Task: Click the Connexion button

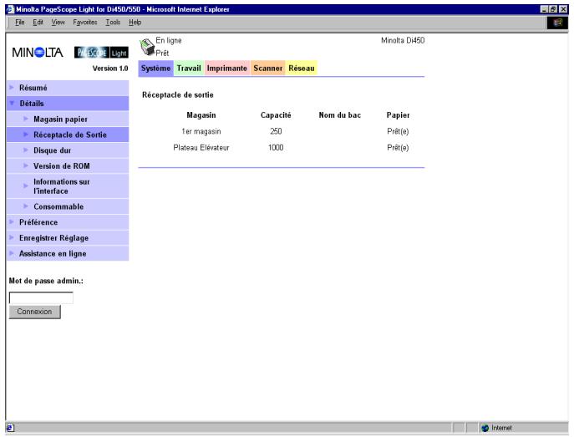Action: point(35,312)
